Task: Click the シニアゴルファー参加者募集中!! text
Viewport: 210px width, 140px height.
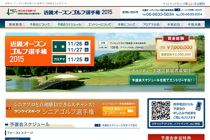Action: pyautogui.click(x=119, y=104)
